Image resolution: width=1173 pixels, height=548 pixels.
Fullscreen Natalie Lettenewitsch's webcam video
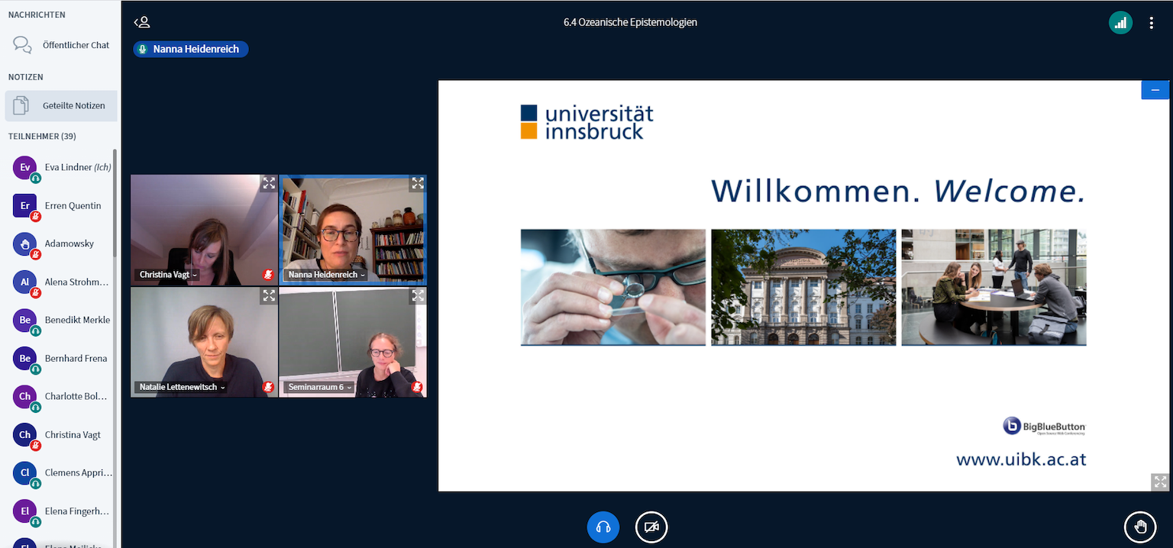pyautogui.click(x=269, y=295)
